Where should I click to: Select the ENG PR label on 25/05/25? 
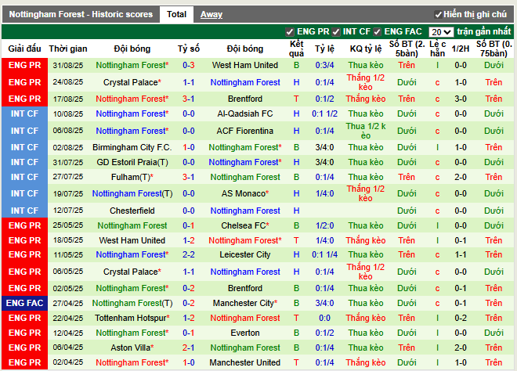pos(25,225)
